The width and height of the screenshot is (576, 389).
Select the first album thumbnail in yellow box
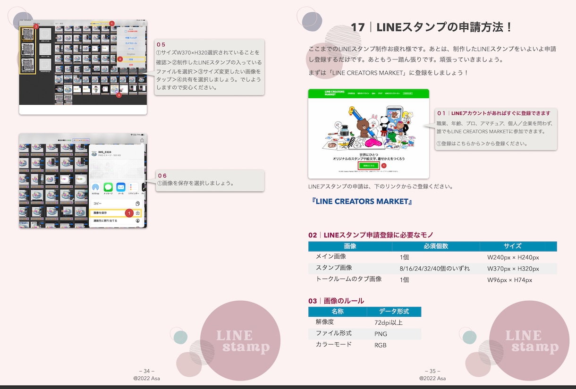pos(27,34)
